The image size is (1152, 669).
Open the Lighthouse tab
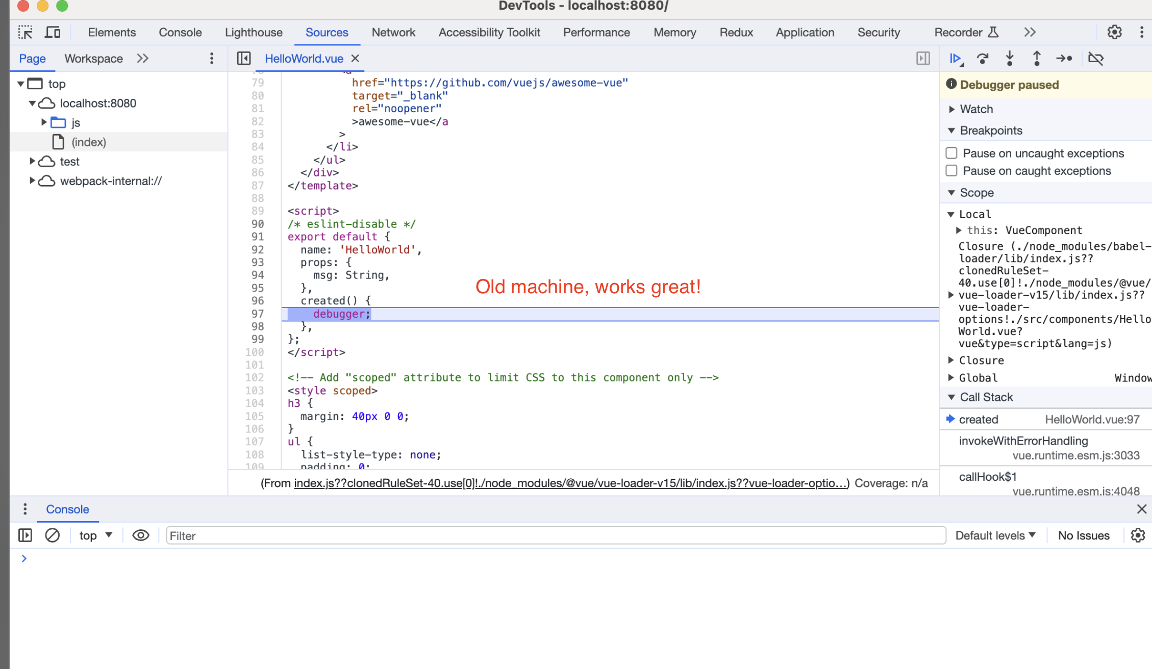click(254, 33)
